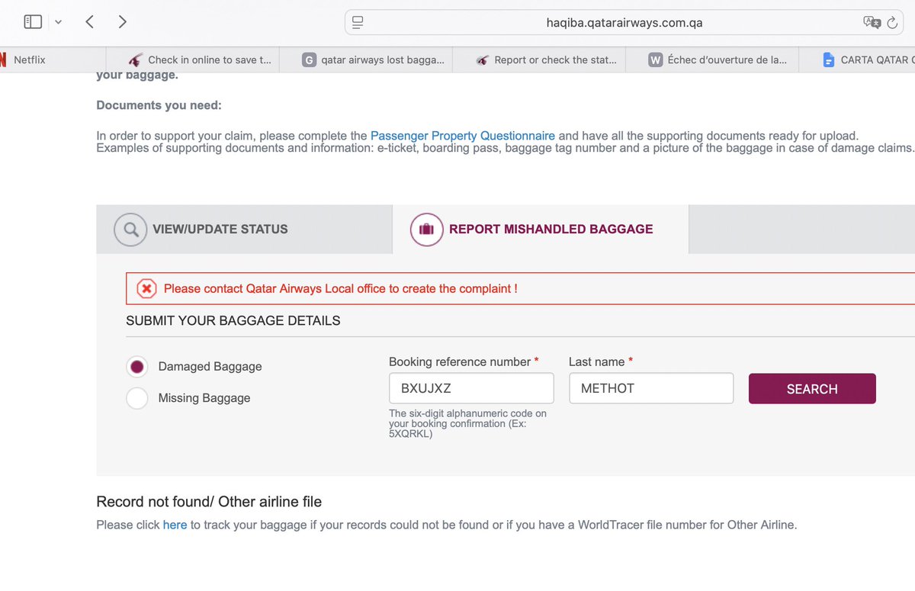Click the six-digit alphanumeric code hint text
915x591 pixels.
point(467,423)
